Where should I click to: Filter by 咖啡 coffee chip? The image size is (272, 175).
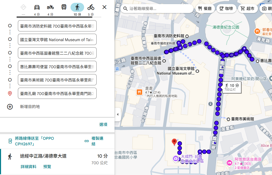tap(226, 8)
